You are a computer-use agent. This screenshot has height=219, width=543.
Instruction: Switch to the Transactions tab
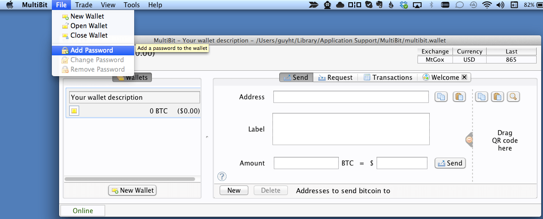point(387,78)
